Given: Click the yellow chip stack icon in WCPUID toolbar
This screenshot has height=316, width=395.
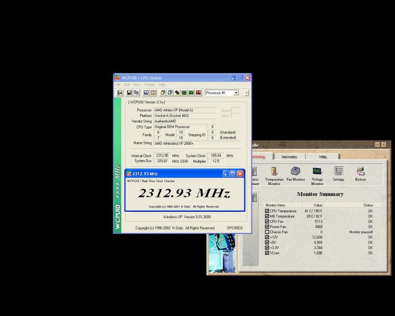Looking at the screenshot, I should point(163,93).
